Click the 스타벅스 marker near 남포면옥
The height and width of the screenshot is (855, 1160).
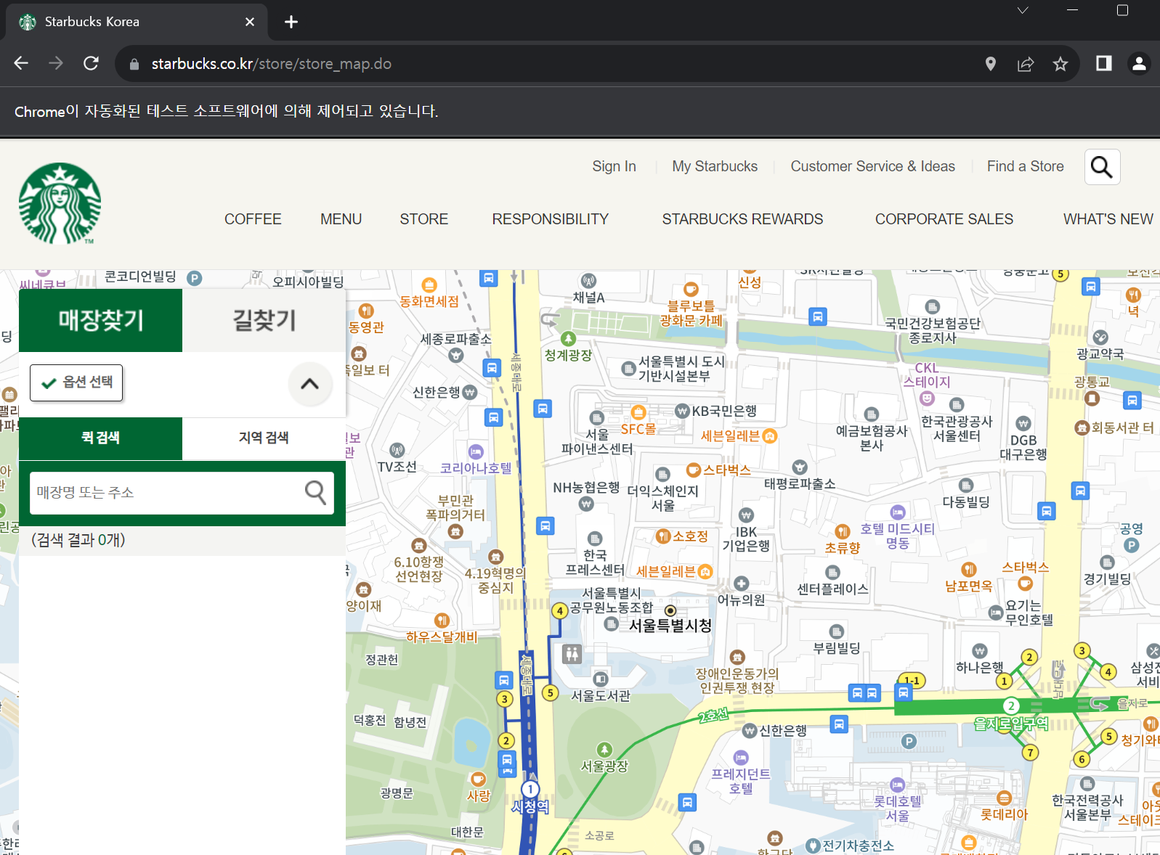click(1025, 584)
